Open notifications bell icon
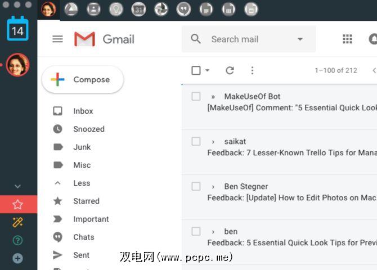Image resolution: width=377 pixels, height=270 pixels. tap(373, 39)
